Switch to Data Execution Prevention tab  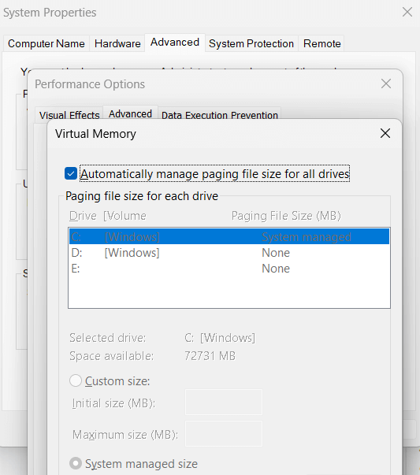click(x=220, y=115)
